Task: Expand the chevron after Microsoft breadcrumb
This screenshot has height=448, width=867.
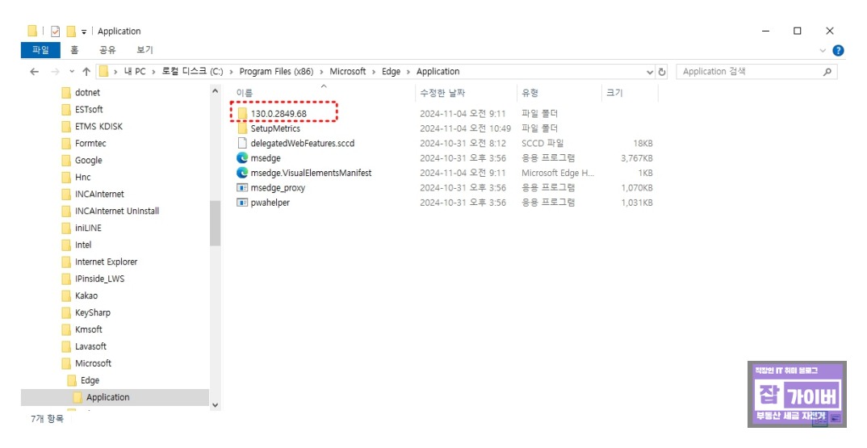Action: [x=374, y=72]
